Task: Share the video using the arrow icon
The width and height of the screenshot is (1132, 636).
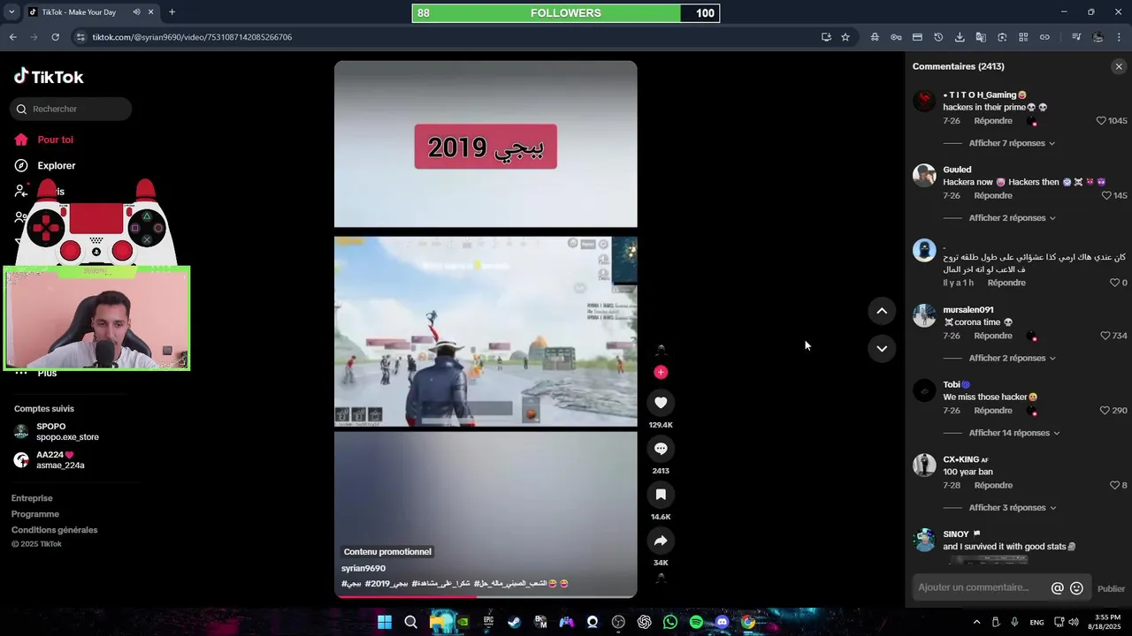Action: [661, 541]
